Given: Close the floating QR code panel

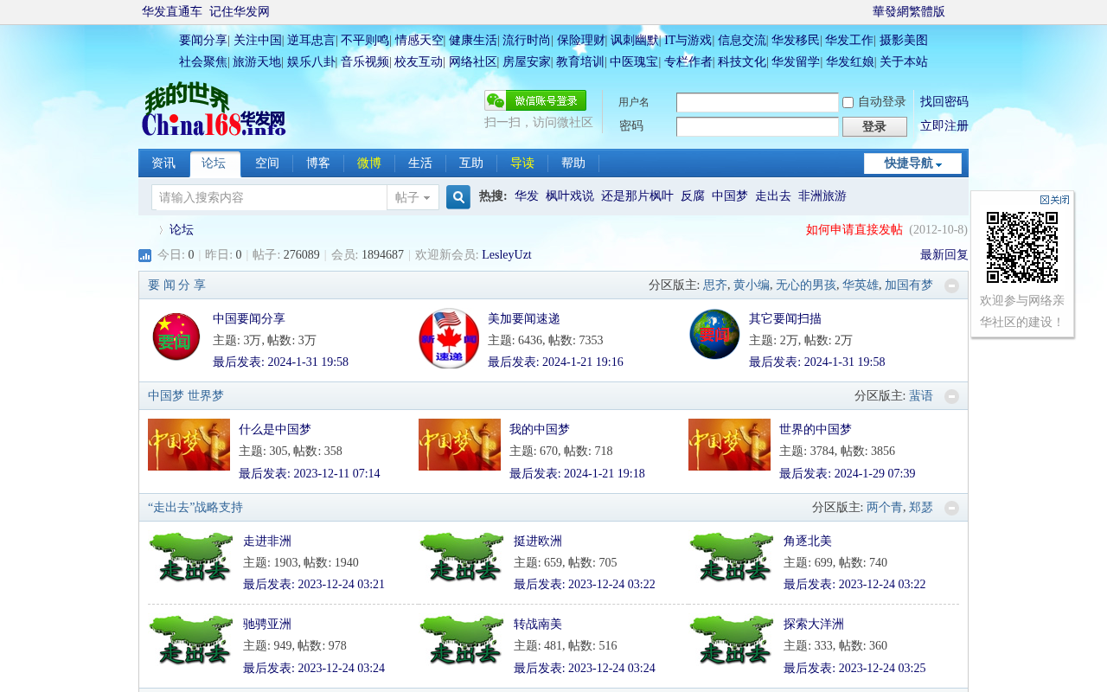Looking at the screenshot, I should point(1055,200).
